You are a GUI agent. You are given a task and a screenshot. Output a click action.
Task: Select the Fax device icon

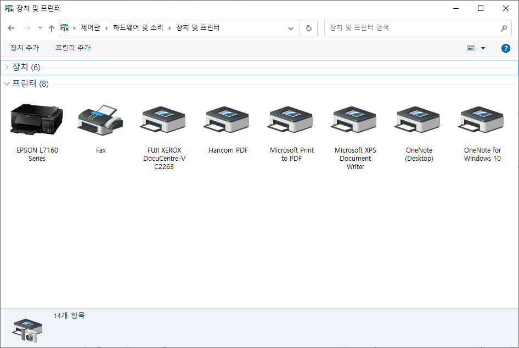pos(100,120)
